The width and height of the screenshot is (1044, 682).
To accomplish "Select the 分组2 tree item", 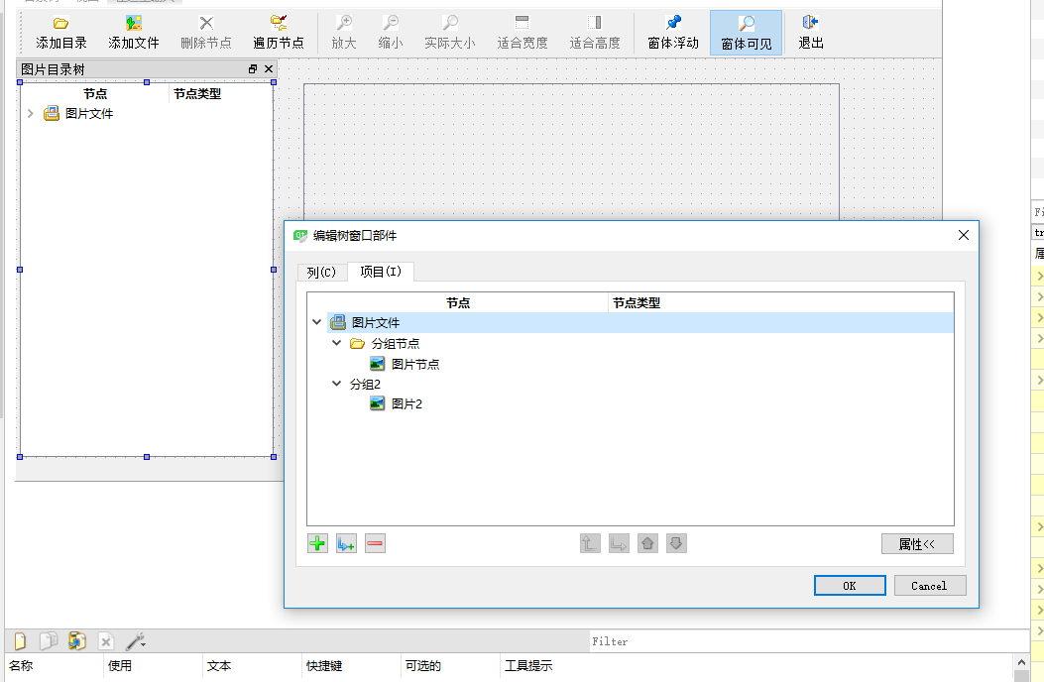I will (365, 385).
